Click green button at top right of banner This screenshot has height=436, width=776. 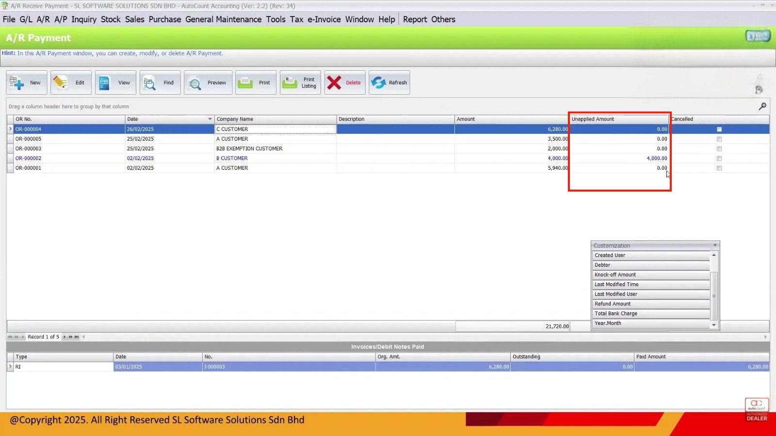point(758,36)
